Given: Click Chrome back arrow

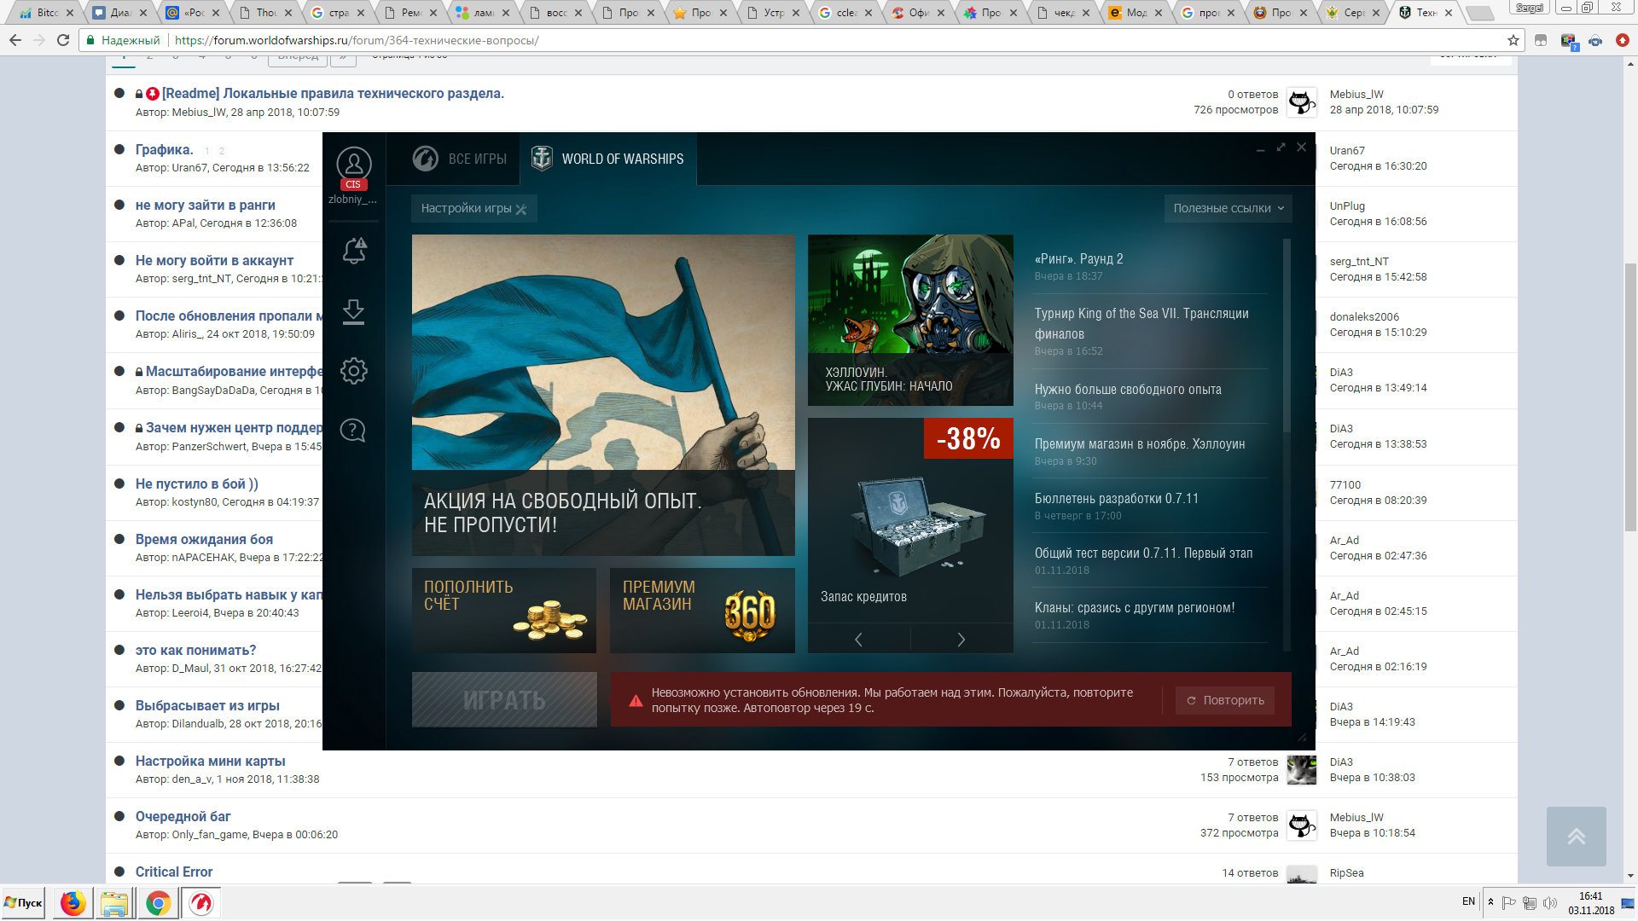Looking at the screenshot, I should tap(15, 40).
